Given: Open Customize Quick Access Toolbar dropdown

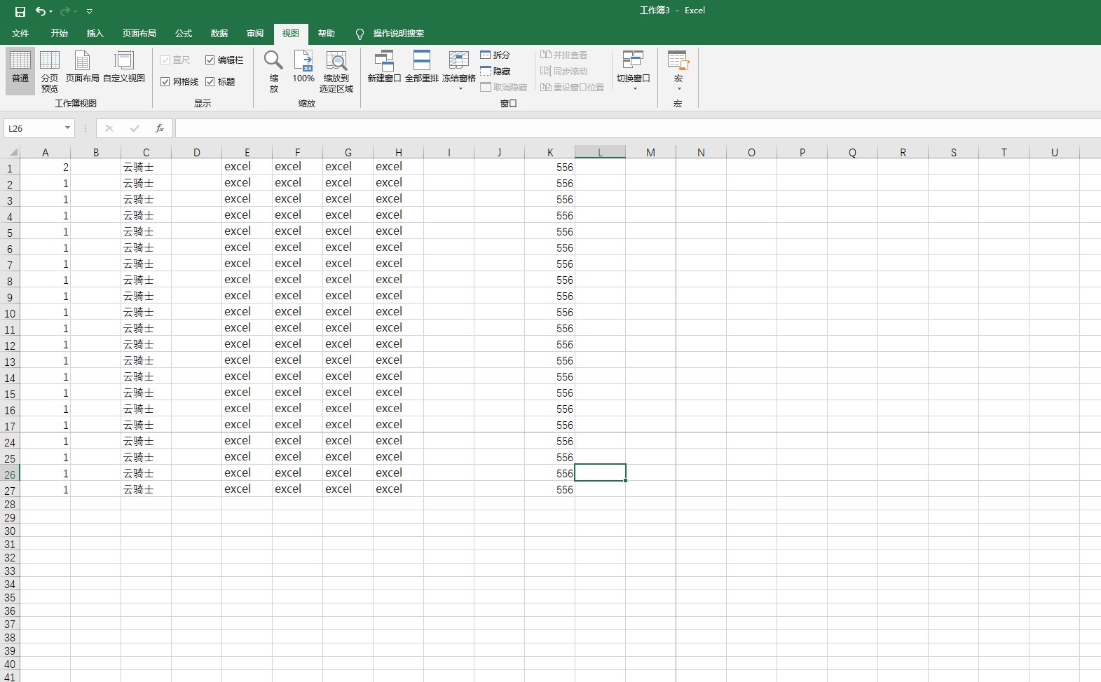Looking at the screenshot, I should pos(90,11).
